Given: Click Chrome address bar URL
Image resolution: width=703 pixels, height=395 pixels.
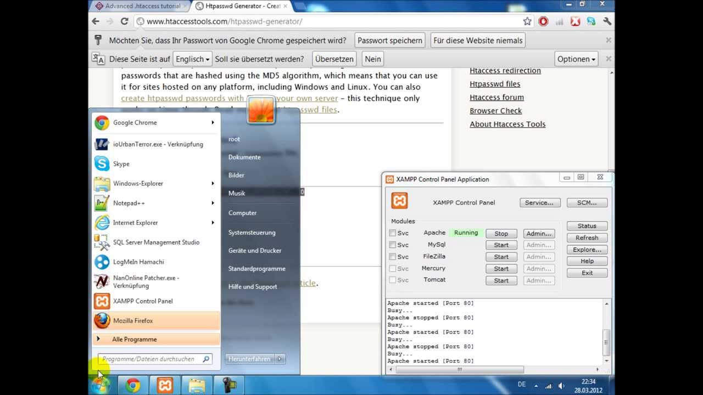Looking at the screenshot, I should [225, 21].
